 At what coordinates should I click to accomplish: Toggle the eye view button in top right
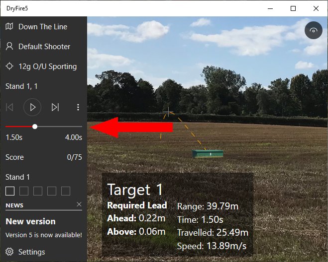[x=313, y=31]
